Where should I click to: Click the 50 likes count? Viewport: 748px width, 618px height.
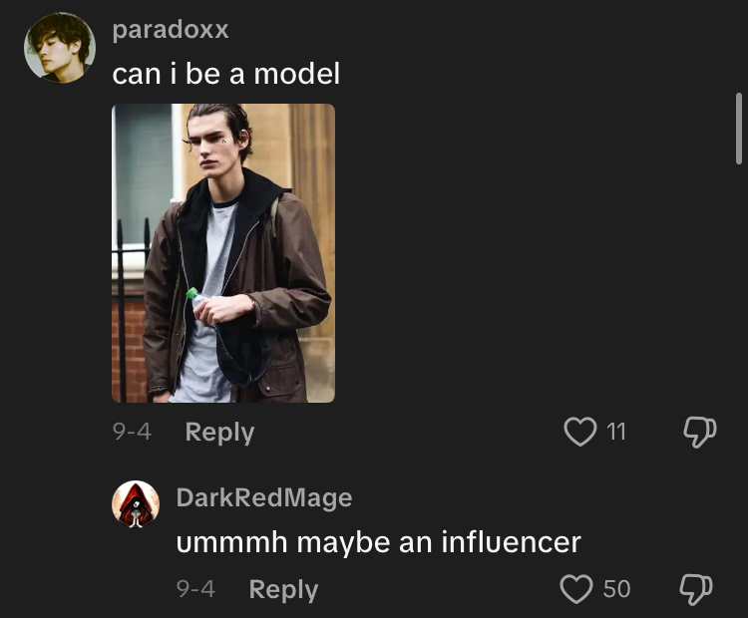click(616, 589)
